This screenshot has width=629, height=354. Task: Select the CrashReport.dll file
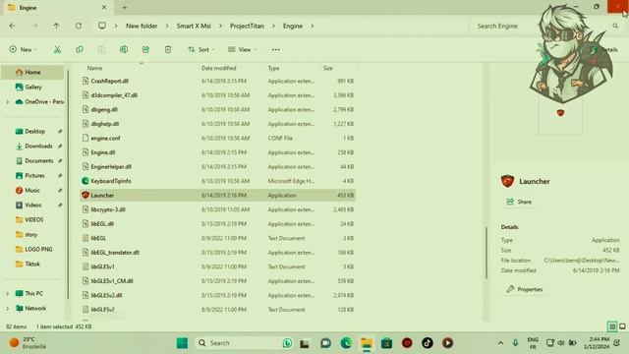click(x=218, y=81)
